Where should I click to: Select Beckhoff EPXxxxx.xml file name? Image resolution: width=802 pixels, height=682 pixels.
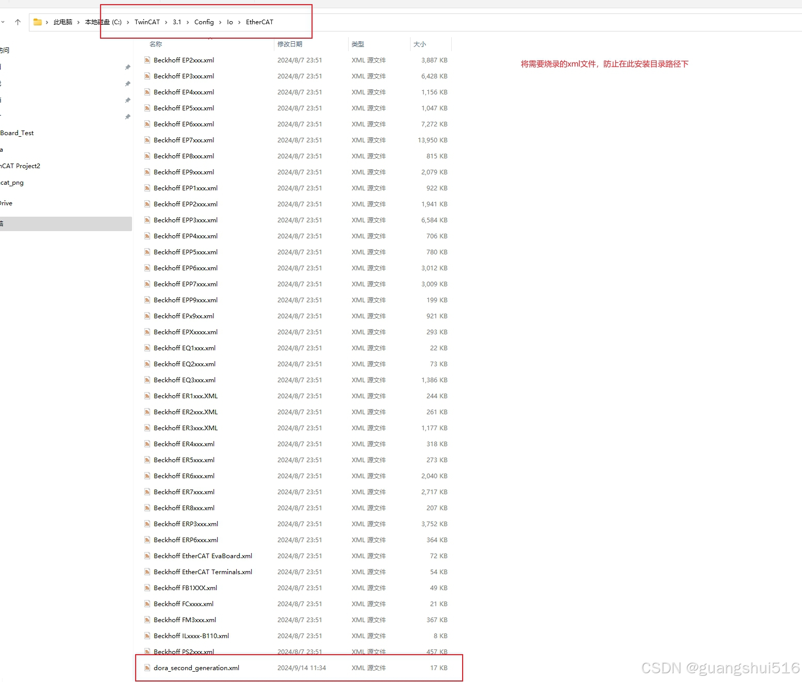click(x=186, y=332)
